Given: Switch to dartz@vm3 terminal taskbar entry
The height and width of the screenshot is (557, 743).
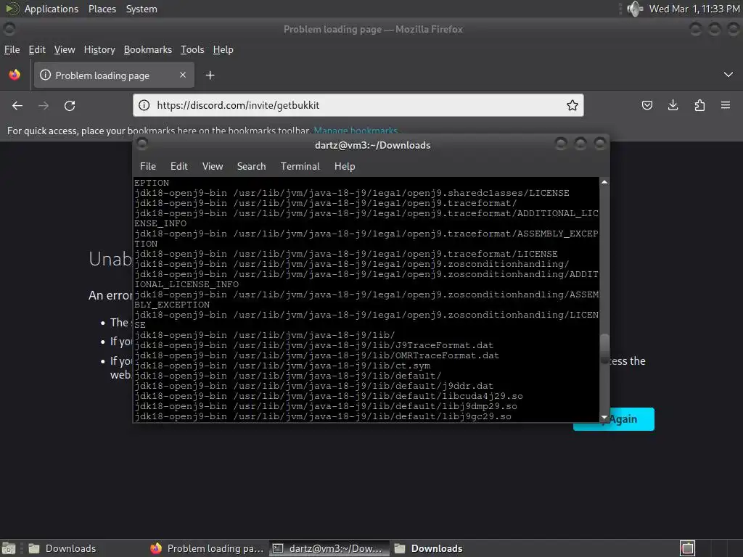Looking at the screenshot, I should 329,548.
